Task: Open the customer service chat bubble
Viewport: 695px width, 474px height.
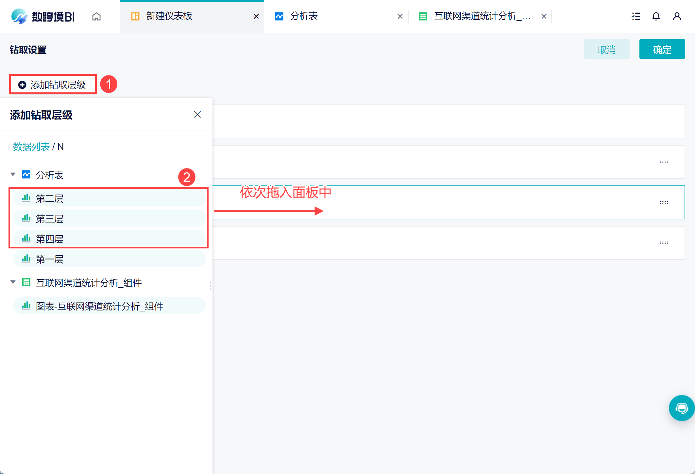Action: pyautogui.click(x=682, y=408)
